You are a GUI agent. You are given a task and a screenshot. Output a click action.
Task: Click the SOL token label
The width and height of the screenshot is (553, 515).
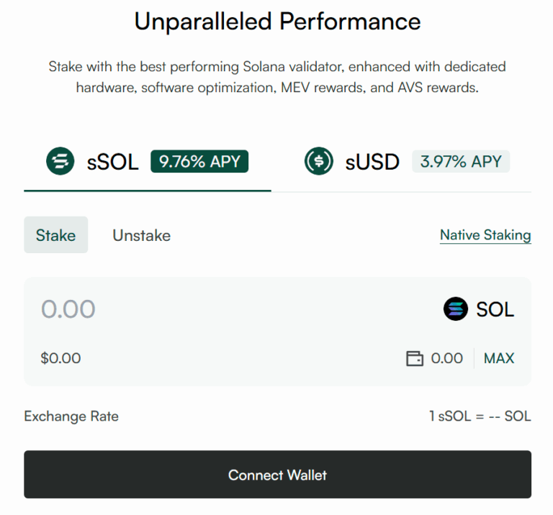[x=495, y=310]
